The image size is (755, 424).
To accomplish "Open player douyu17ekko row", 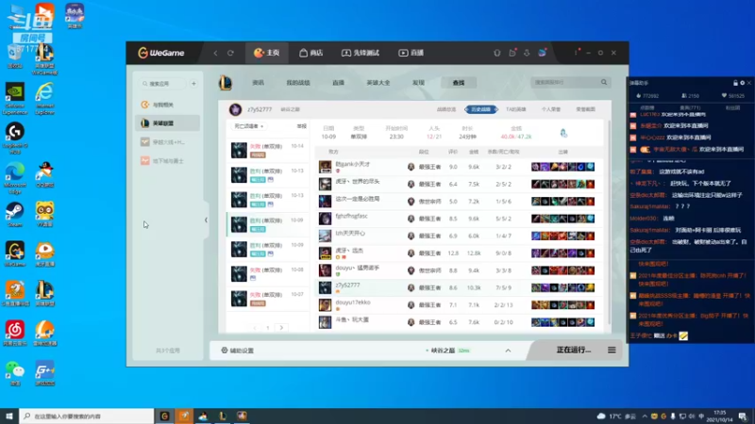I will 458,304.
